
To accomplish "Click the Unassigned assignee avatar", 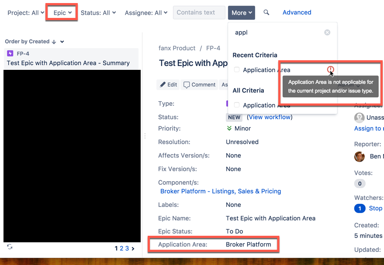I will point(359,117).
